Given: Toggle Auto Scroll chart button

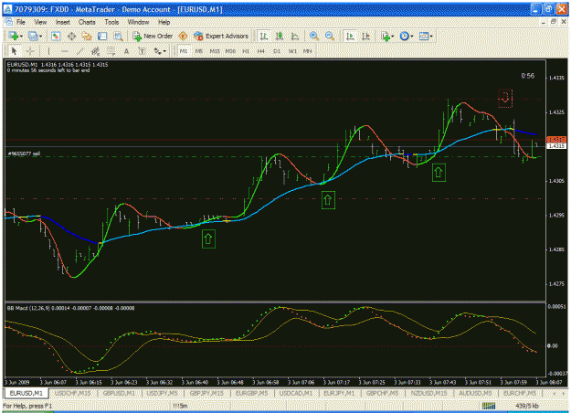Looking at the screenshot, I should pos(350,36).
